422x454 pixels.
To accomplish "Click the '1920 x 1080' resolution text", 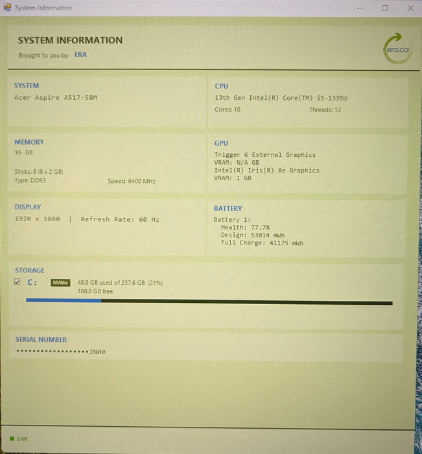I will tap(38, 219).
